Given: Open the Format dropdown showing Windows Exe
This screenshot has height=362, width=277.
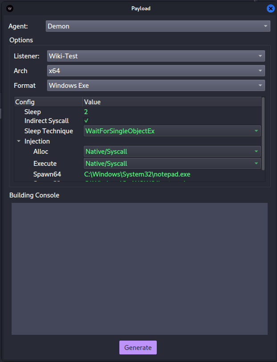Looking at the screenshot, I should [156, 85].
